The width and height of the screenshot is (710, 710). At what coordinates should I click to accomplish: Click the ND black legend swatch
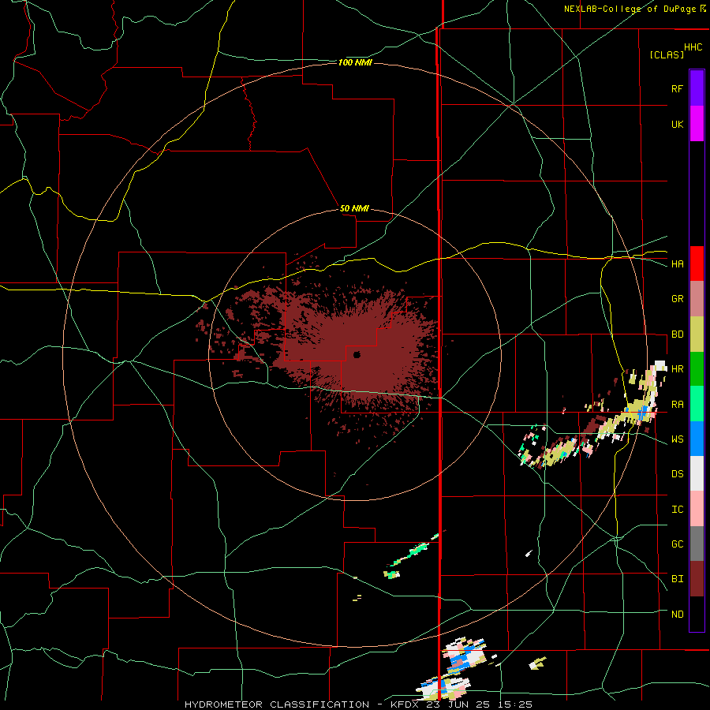(x=697, y=614)
